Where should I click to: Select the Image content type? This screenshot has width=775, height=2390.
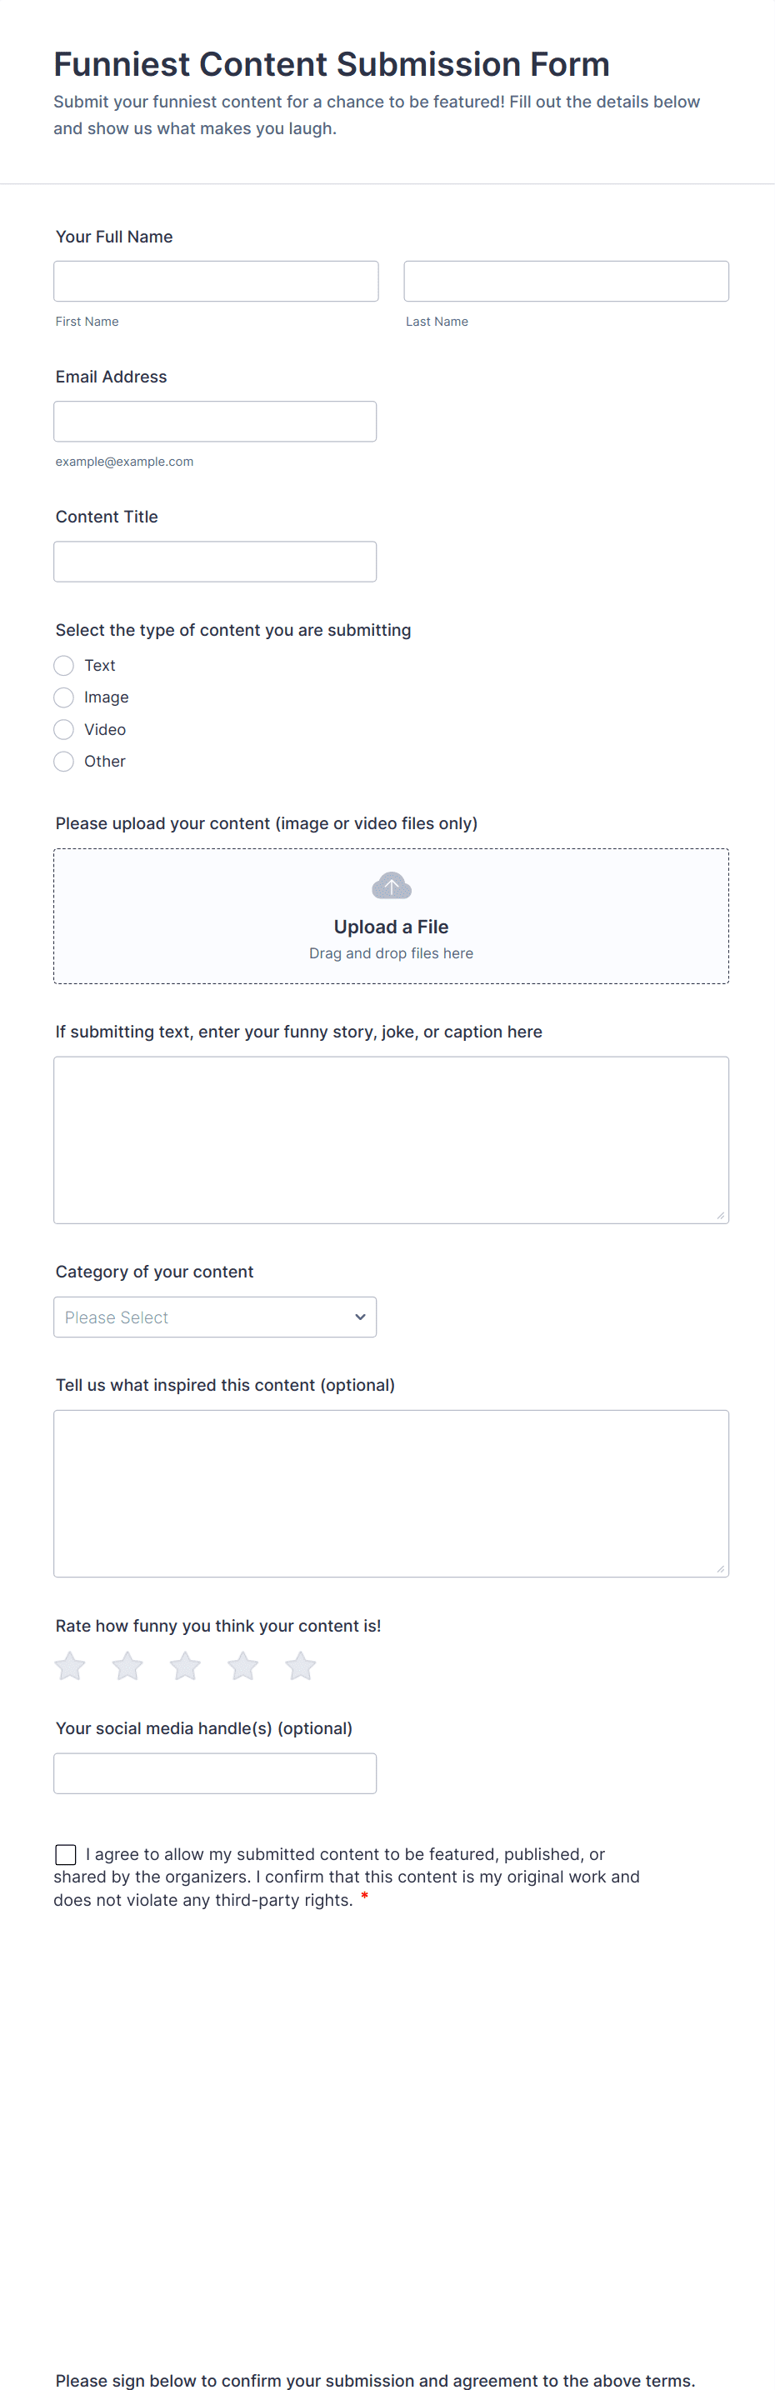(x=64, y=697)
